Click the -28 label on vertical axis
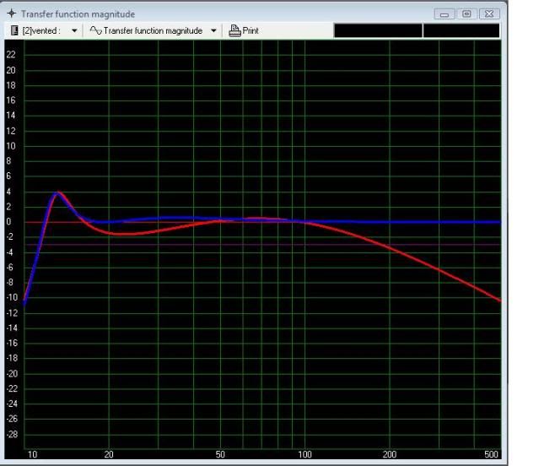Viewport: 539px width, 466px height. tap(12, 434)
